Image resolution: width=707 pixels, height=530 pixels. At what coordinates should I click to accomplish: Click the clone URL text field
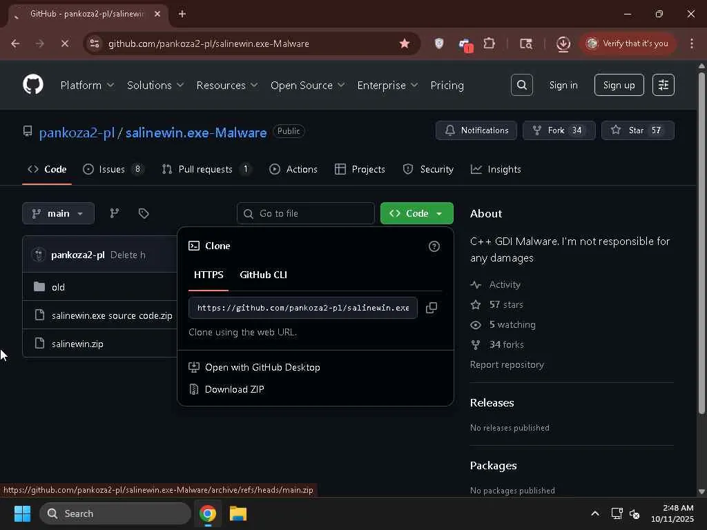point(303,308)
